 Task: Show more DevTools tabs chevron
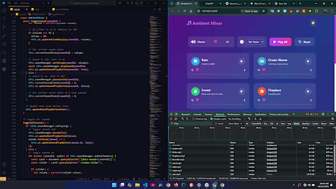point(294,114)
